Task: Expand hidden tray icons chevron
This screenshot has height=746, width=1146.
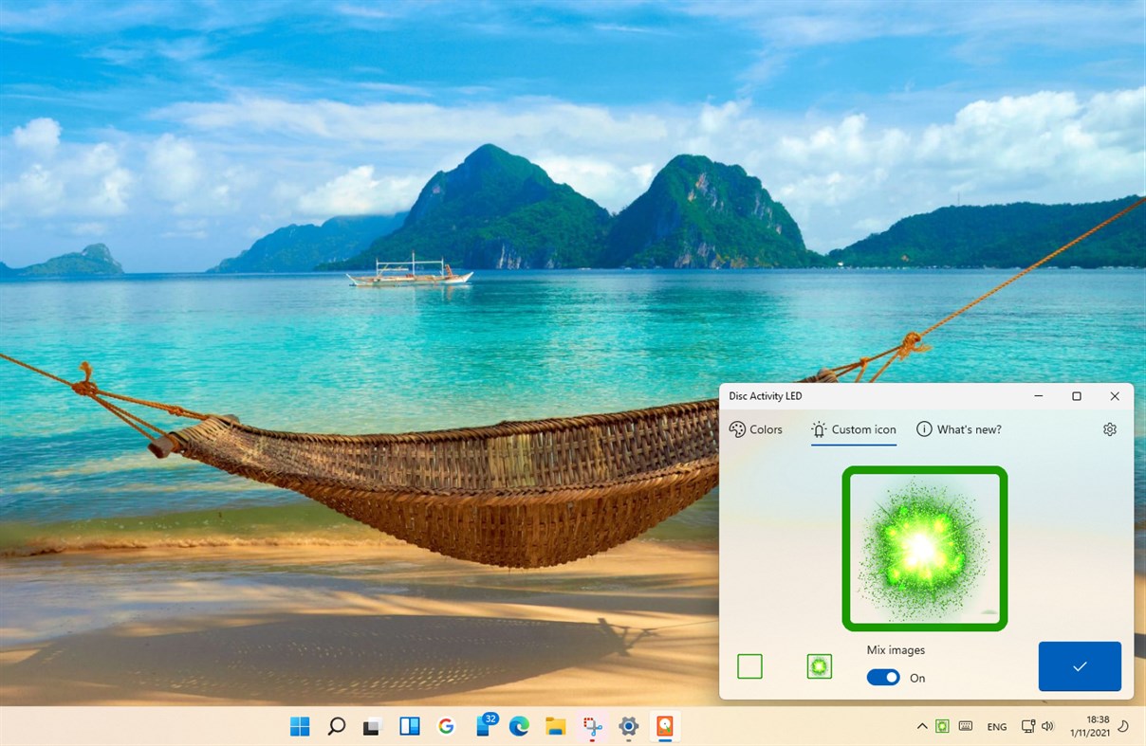Action: pos(921,725)
